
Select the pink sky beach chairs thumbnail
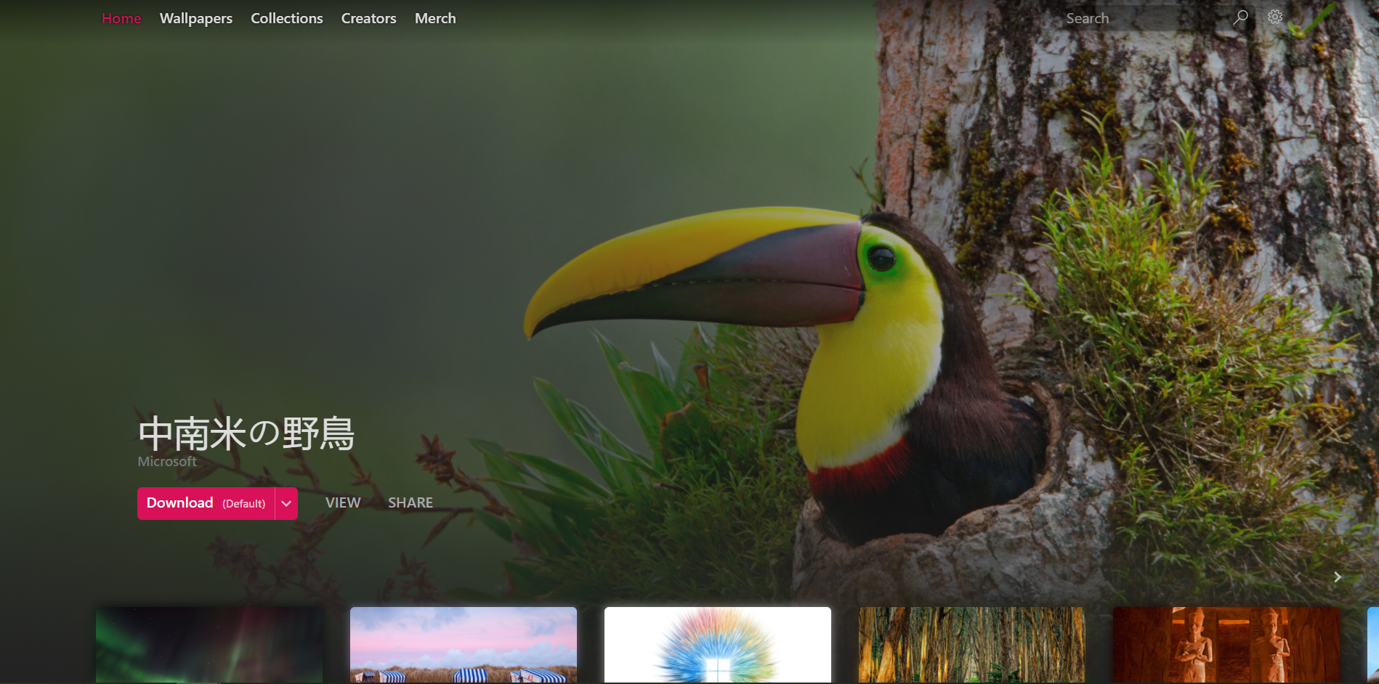(464, 645)
